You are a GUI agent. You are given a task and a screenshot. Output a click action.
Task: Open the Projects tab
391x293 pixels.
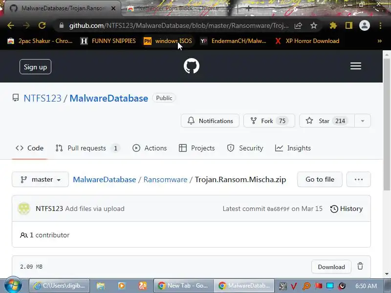click(x=197, y=148)
